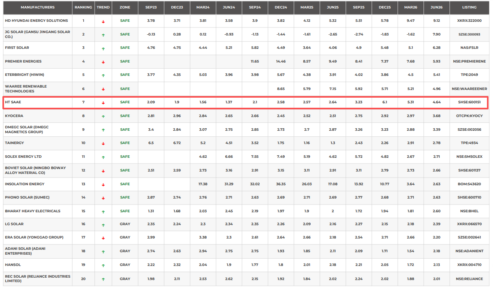This screenshot has height=295, width=493.
Task: Click the XKRX:004710 listing code for Hansol
Action: [469, 265]
